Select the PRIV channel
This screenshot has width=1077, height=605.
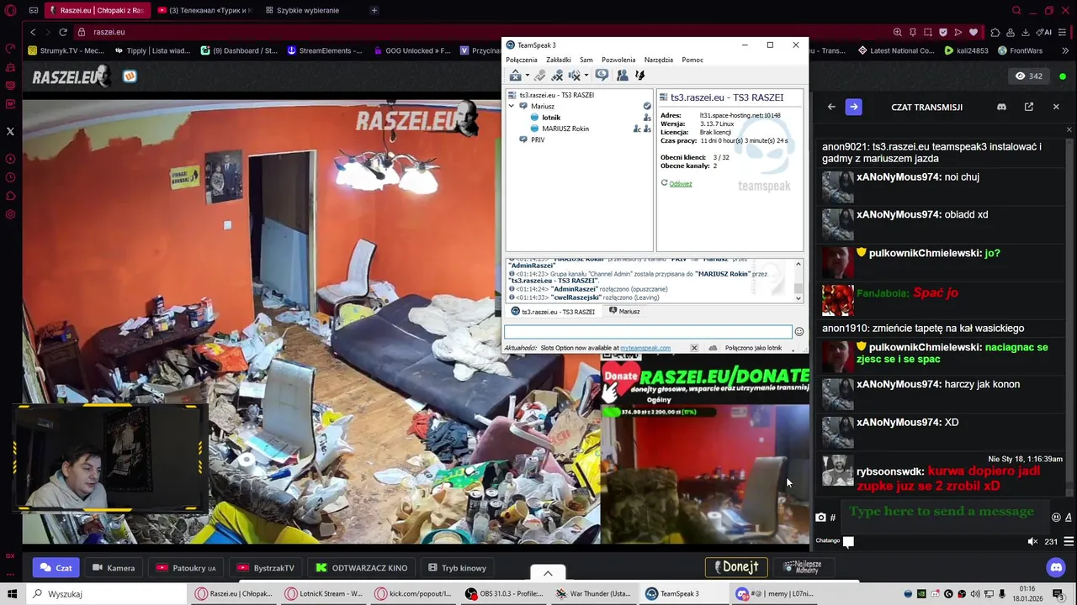click(x=538, y=140)
